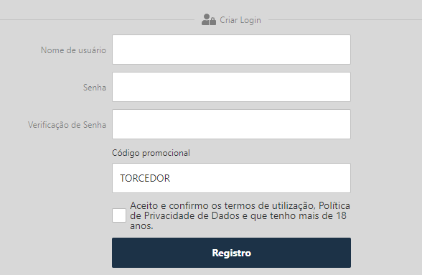Viewport: 422px width, 275px height.
Task: Click the divider line left of Criar Login
Action: point(97,19)
